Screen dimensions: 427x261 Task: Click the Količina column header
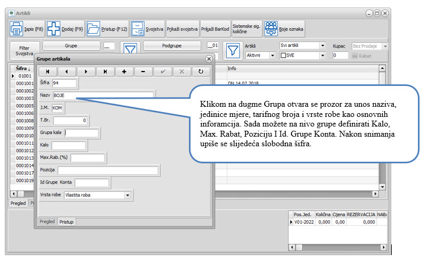pyautogui.click(x=323, y=215)
